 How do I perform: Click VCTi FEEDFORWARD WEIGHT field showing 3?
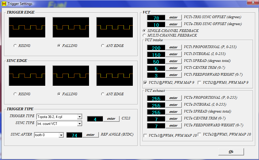tap(156, 75)
